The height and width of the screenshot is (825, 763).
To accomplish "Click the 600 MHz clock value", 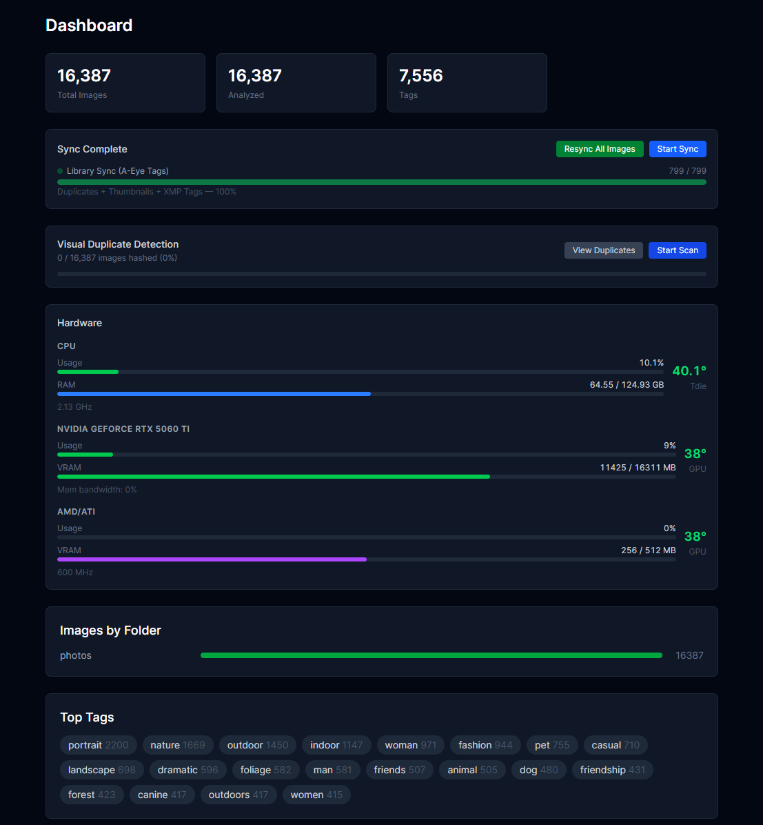I will tap(75, 572).
